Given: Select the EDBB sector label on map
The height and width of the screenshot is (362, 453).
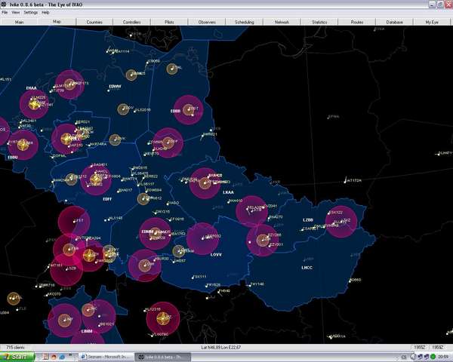Looking at the screenshot, I should point(175,111).
